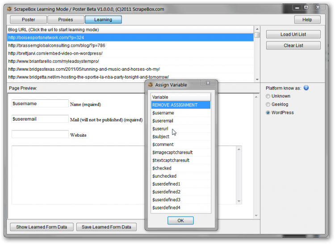
Task: Click comment box scrollbar down arrow
Action: point(239,201)
